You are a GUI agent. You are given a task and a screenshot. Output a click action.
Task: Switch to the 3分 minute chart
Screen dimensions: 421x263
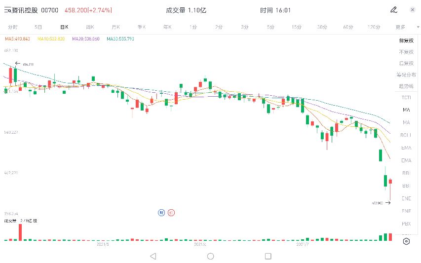245,27
